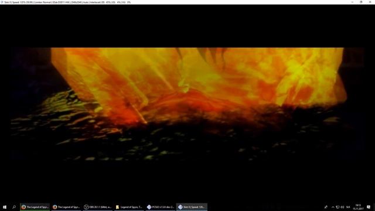The width and height of the screenshot is (375, 211).
Task: Open the volume speaker tray icon
Action: coord(342,207)
